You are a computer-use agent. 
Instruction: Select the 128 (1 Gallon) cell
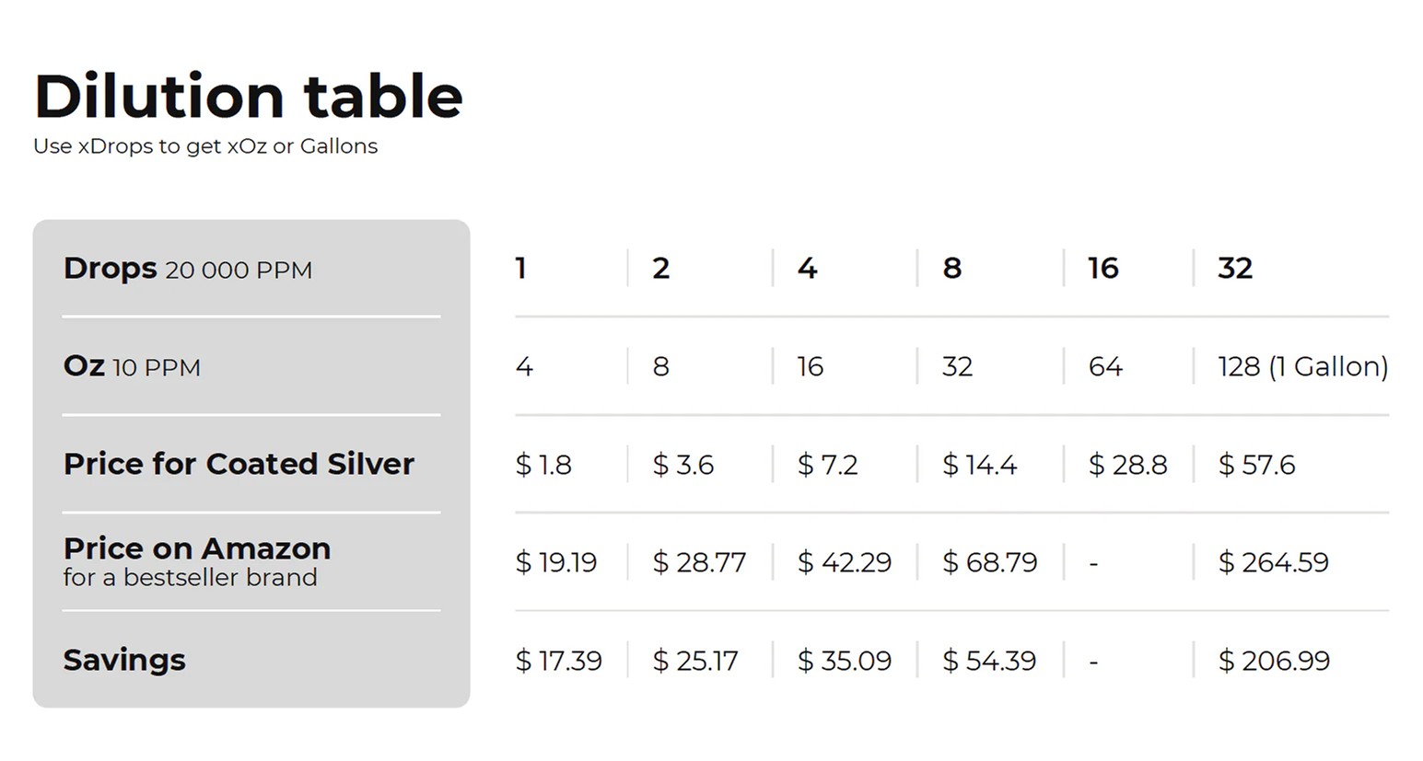[1303, 366]
